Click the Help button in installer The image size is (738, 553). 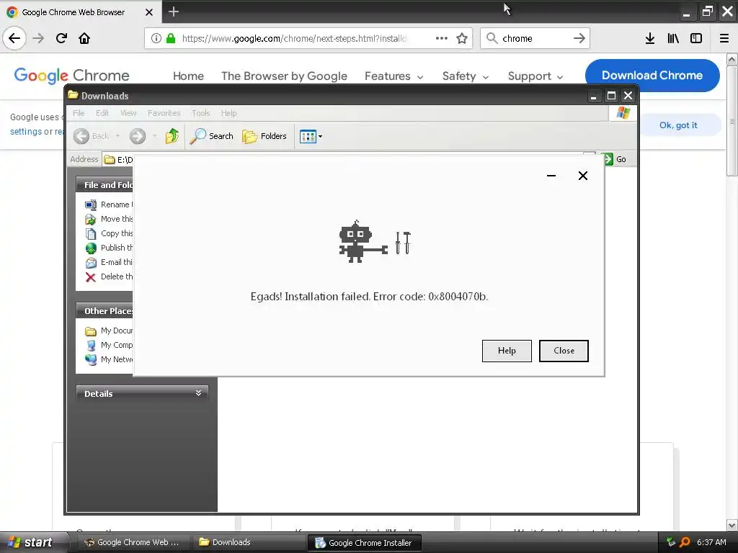(507, 351)
